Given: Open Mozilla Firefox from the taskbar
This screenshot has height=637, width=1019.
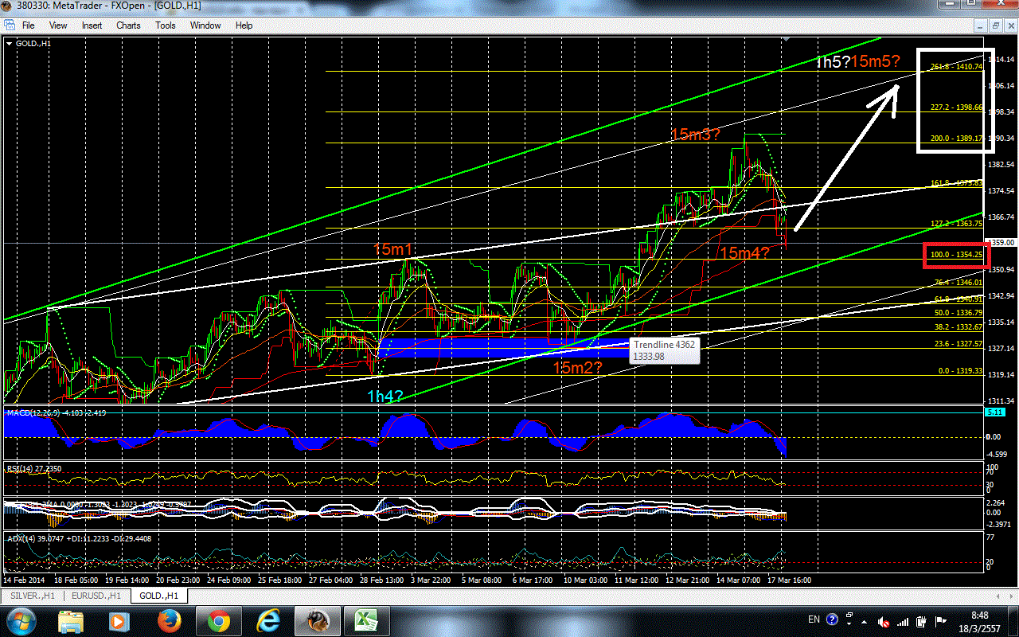Looking at the screenshot, I should (169, 620).
